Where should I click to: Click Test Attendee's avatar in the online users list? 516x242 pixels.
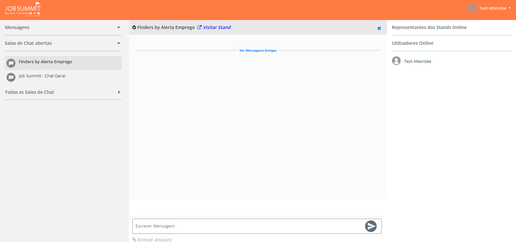[x=396, y=61]
